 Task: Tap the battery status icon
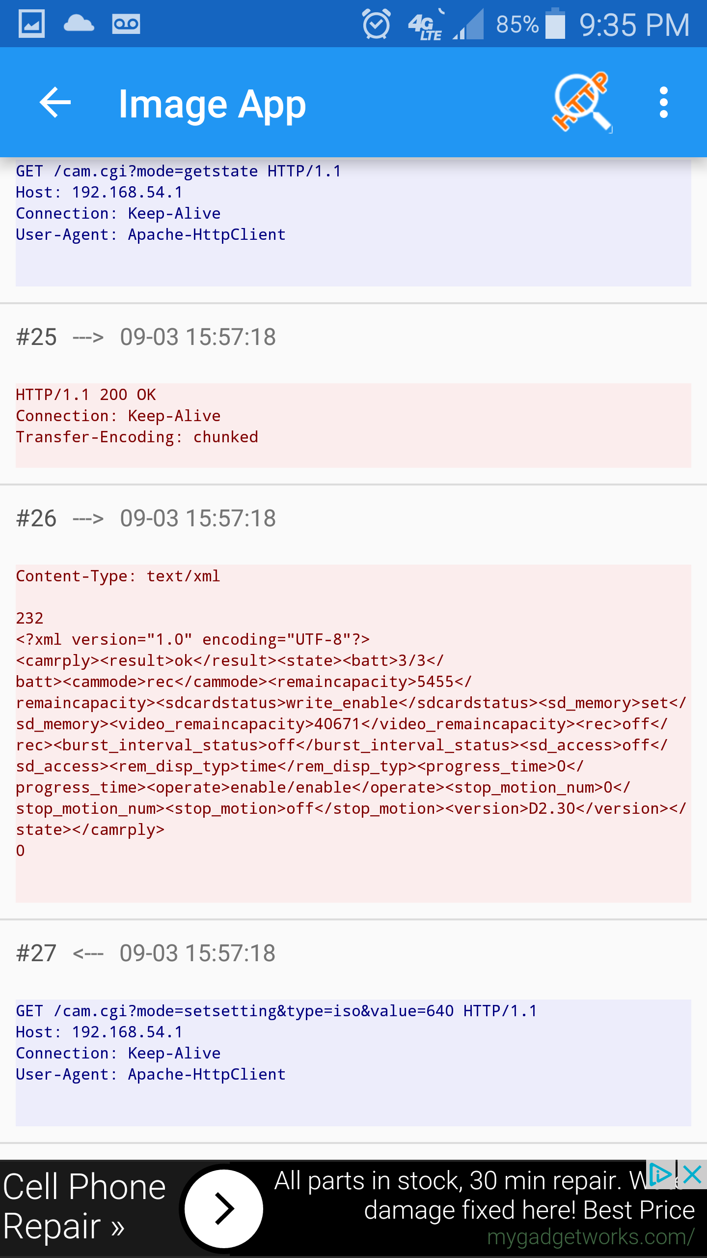(x=555, y=24)
